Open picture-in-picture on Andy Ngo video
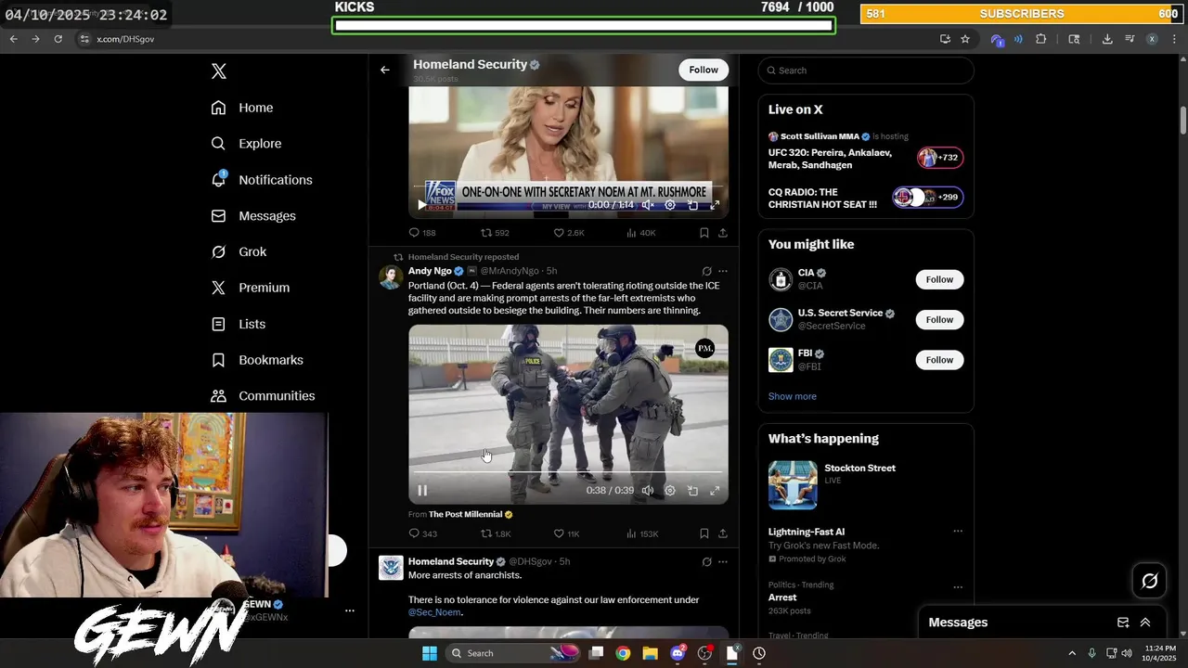The width and height of the screenshot is (1188, 668). [692, 491]
